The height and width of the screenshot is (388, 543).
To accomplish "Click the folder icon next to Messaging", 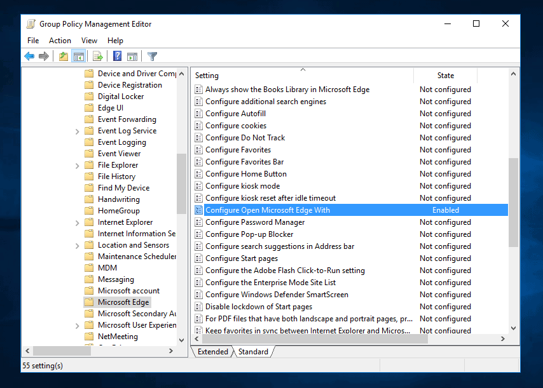I will (90, 279).
